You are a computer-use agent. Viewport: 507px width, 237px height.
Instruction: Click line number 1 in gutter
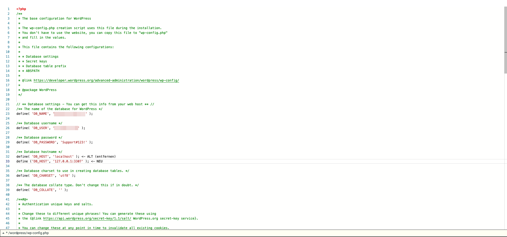(x=8, y=9)
